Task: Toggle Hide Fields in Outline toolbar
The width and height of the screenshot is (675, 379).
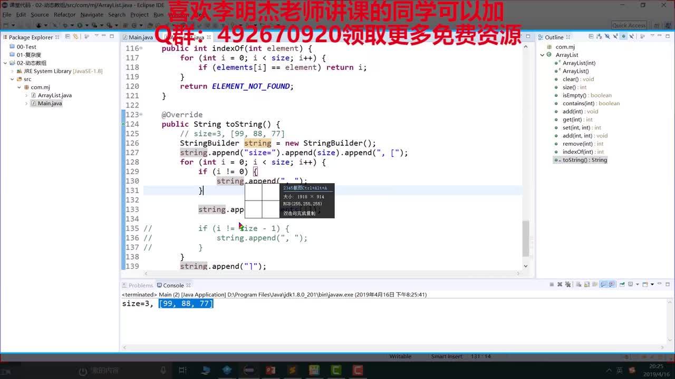Action: 607,37
